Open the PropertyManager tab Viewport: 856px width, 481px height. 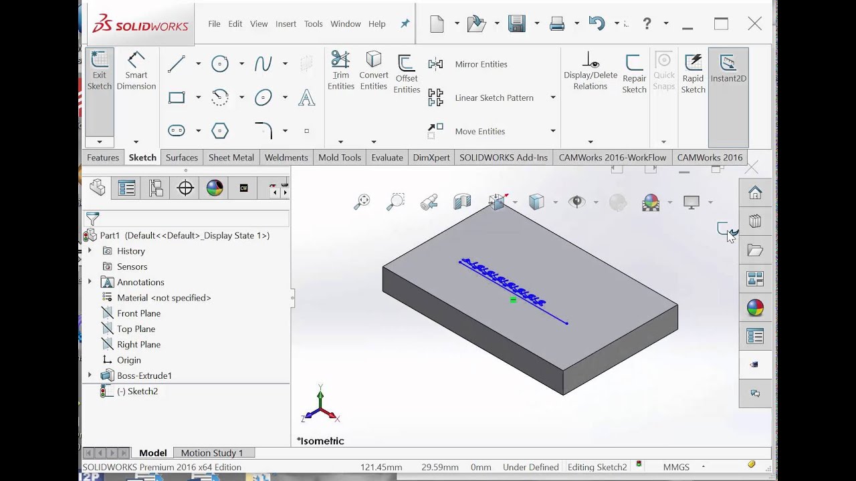tap(126, 188)
